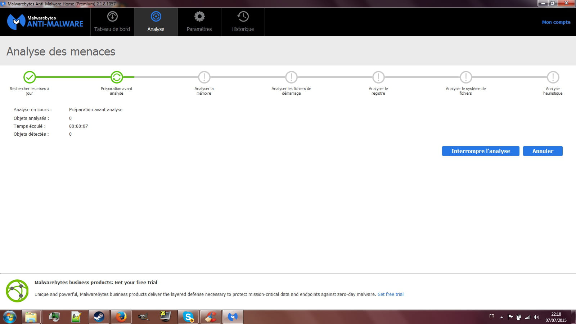The width and height of the screenshot is (576, 324).
Task: Click the 'Analyser le registre' step icon
Action: 378,77
